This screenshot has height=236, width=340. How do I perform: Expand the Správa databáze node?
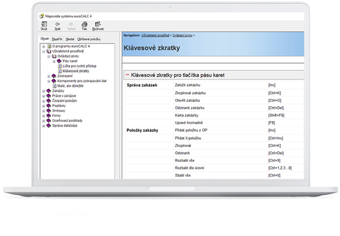[44, 126]
